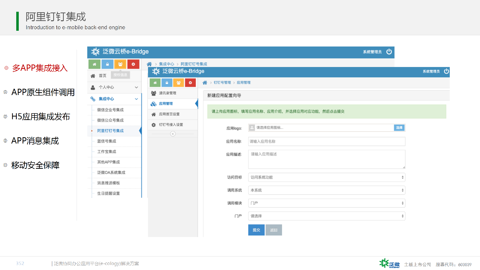This screenshot has width=480, height=270.
Task: Open 微信企业号集成 item
Action: click(x=110, y=110)
